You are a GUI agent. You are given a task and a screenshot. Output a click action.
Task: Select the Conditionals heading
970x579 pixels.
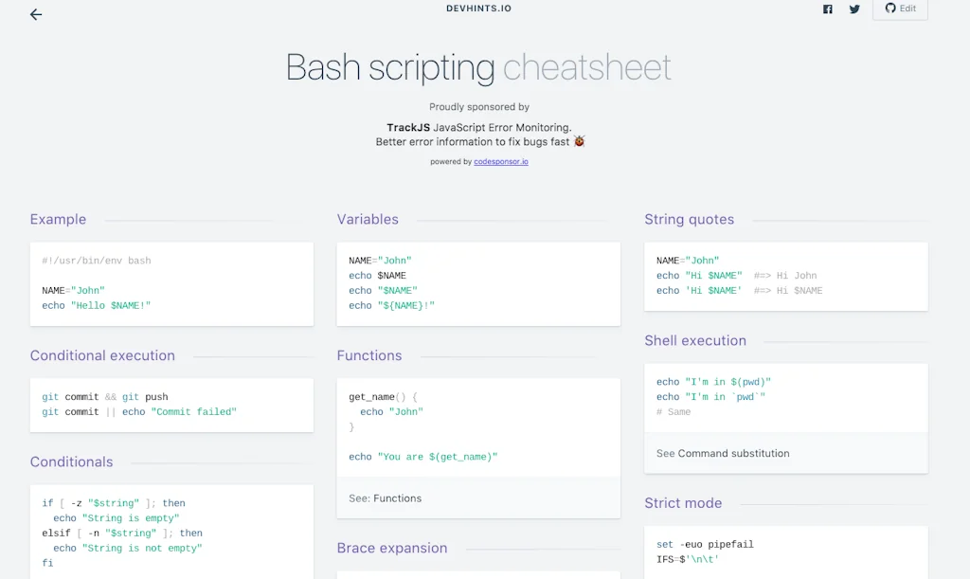[x=71, y=462]
